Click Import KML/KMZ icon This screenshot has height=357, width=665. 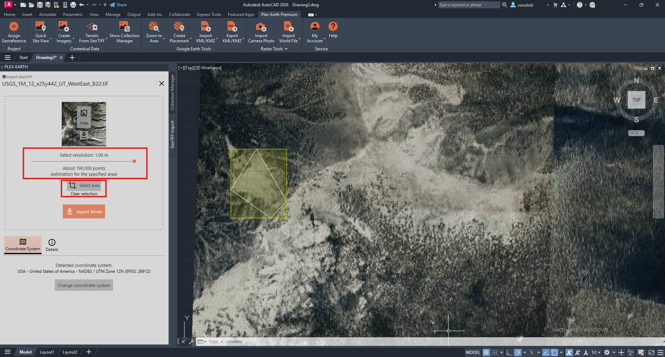[205, 27]
